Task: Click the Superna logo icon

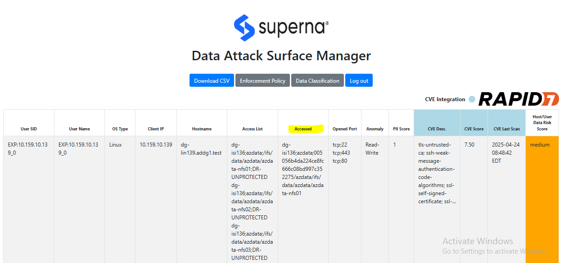Action: pos(244,28)
